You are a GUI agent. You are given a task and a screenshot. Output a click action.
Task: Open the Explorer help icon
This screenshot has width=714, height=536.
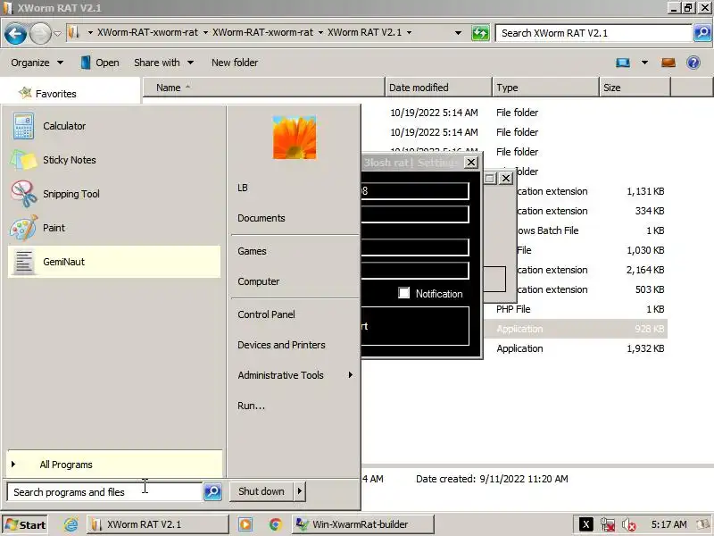pyautogui.click(x=693, y=63)
